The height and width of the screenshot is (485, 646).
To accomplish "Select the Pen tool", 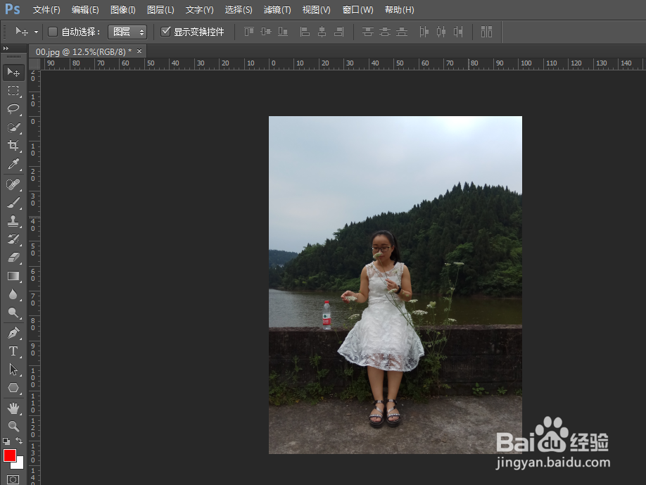I will tap(13, 333).
